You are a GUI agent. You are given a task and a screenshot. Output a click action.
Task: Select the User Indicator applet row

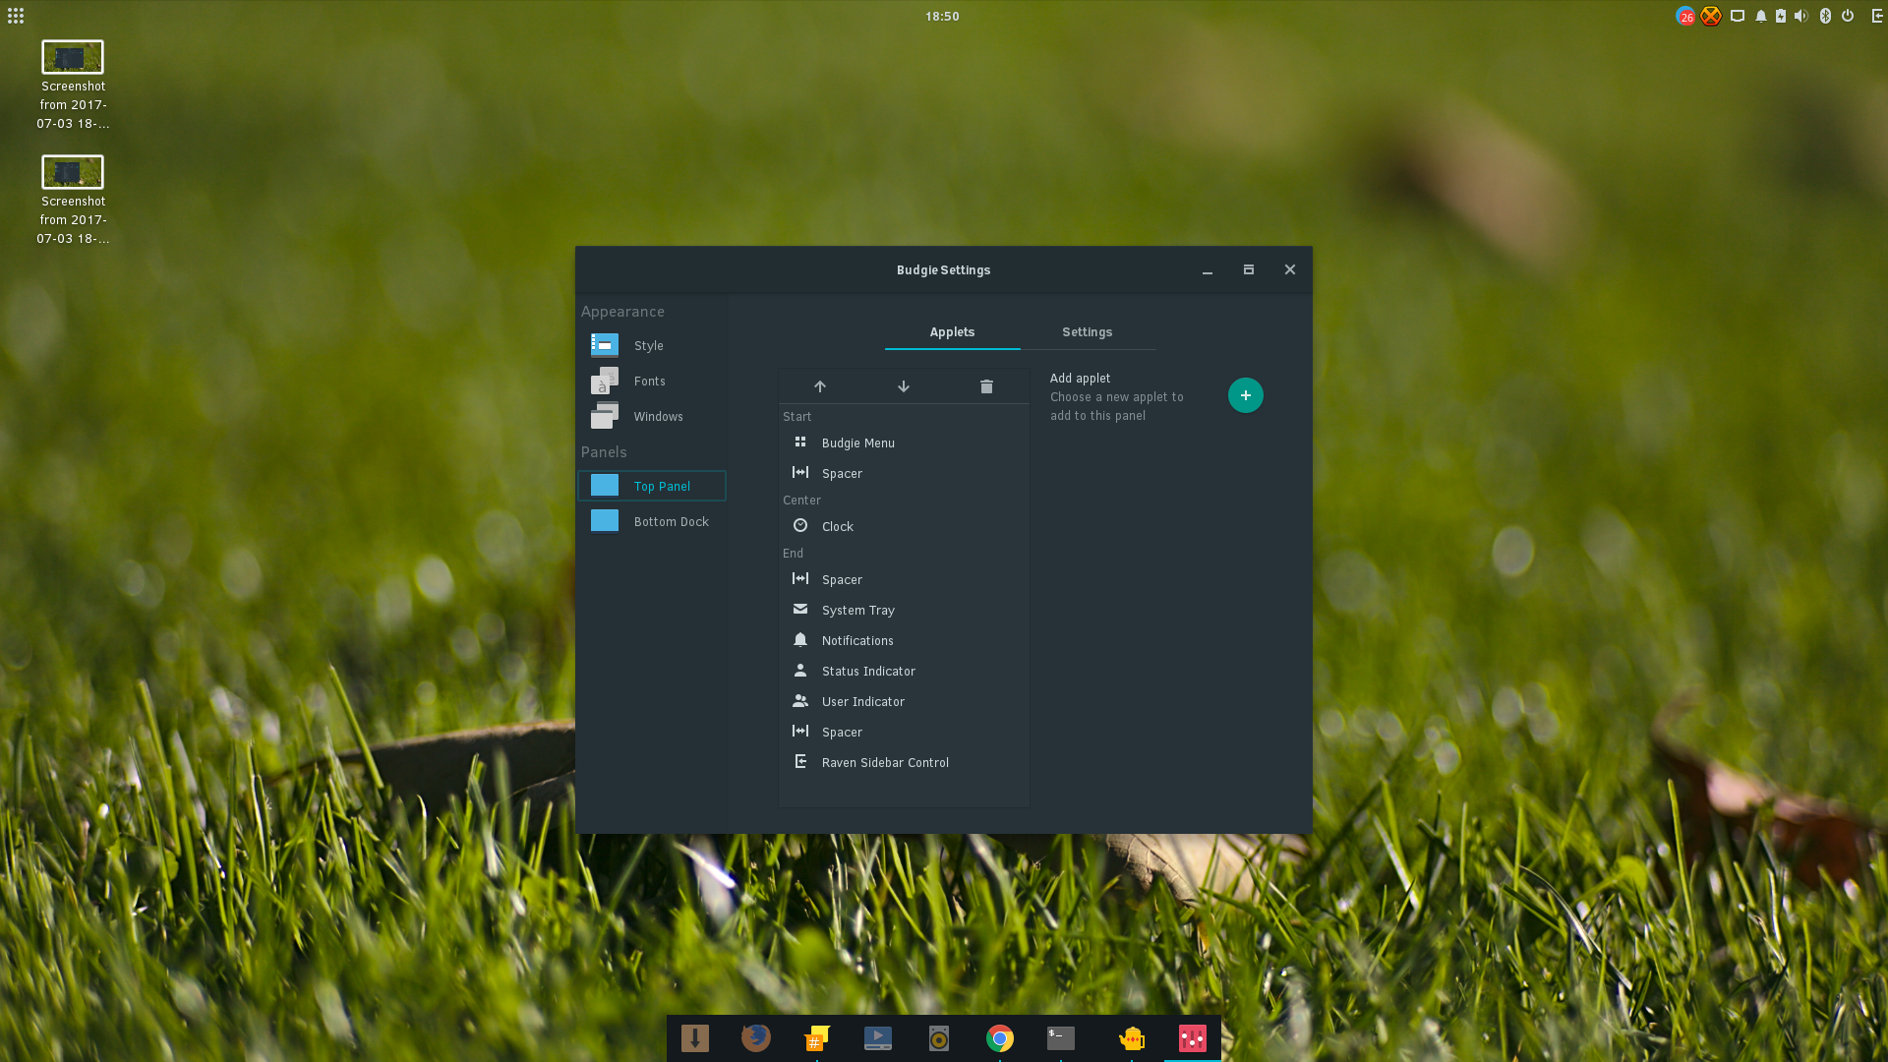click(x=904, y=701)
